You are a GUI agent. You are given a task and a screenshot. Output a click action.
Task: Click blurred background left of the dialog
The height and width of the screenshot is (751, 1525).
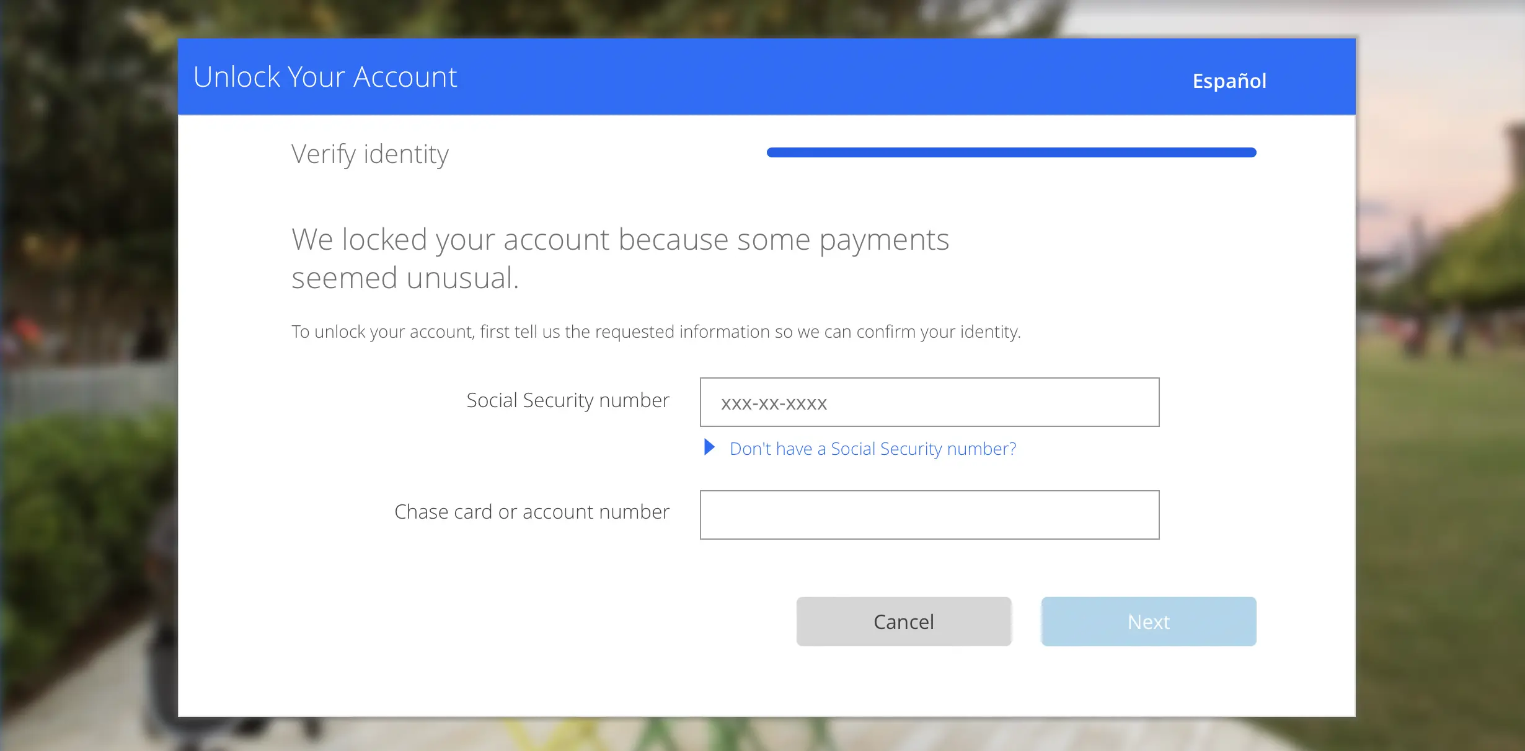[87, 372]
